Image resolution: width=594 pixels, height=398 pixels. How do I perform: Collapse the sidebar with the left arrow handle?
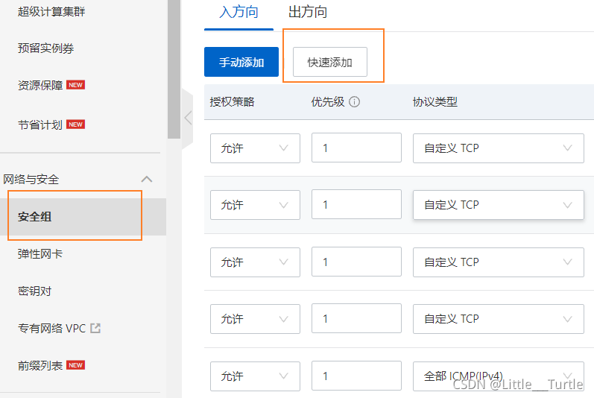(x=188, y=118)
